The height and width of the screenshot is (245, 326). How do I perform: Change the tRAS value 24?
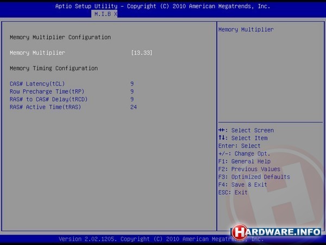pos(134,107)
